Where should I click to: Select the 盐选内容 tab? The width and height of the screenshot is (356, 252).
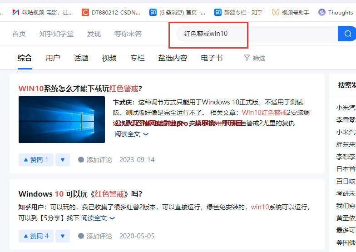coord(173,58)
